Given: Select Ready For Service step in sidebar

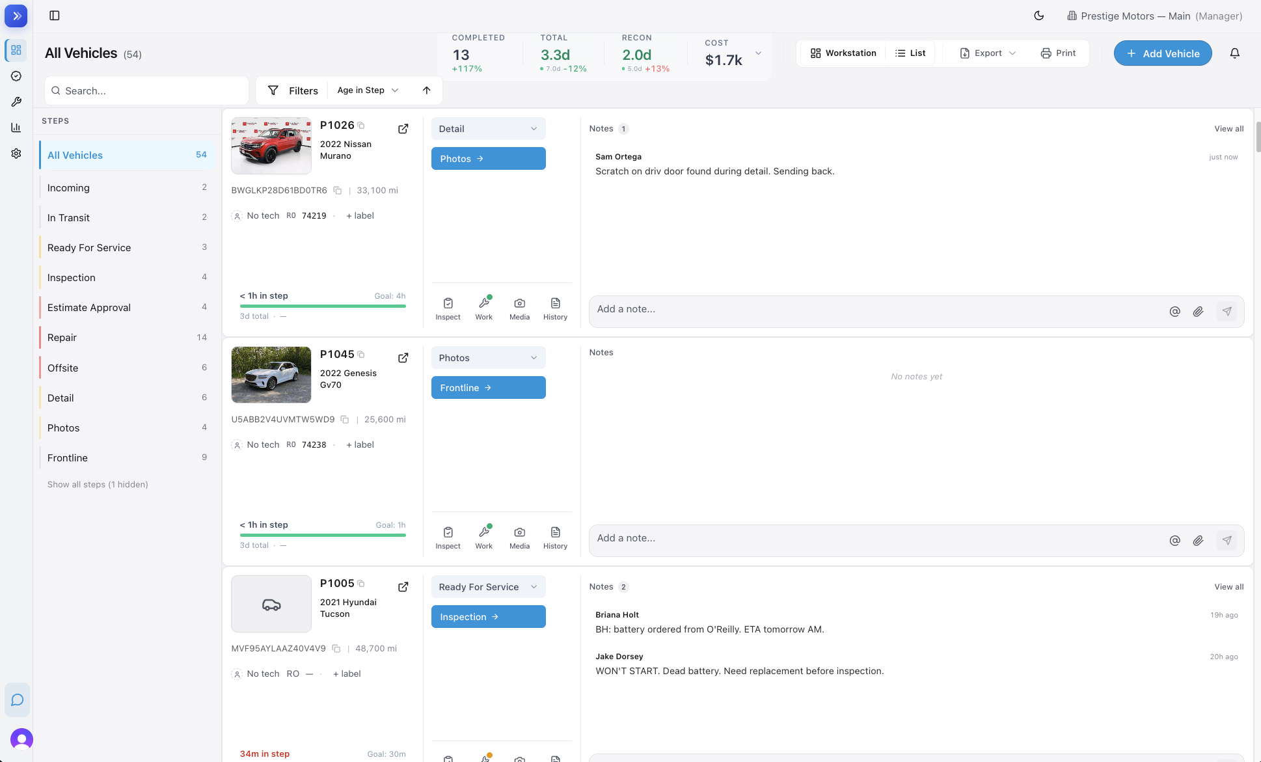Looking at the screenshot, I should [127, 248].
